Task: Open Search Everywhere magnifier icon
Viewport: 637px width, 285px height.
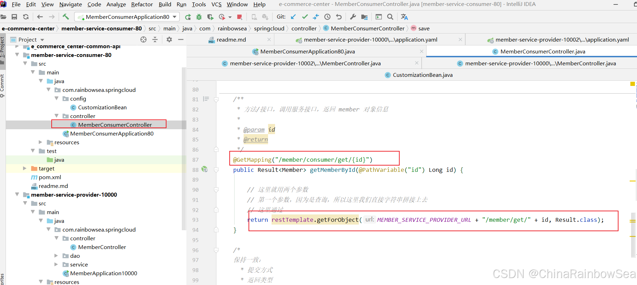Action: [x=390, y=17]
